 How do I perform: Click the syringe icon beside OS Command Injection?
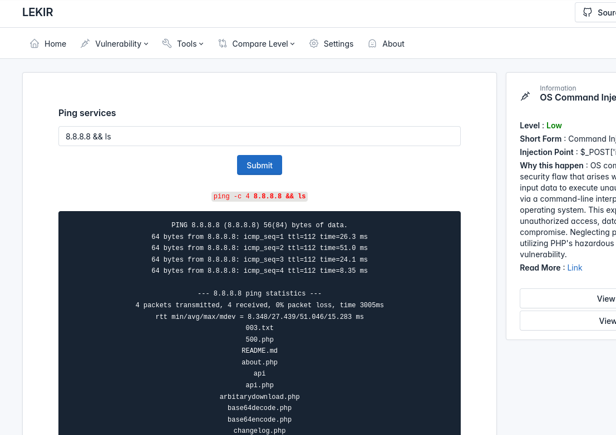coord(525,96)
